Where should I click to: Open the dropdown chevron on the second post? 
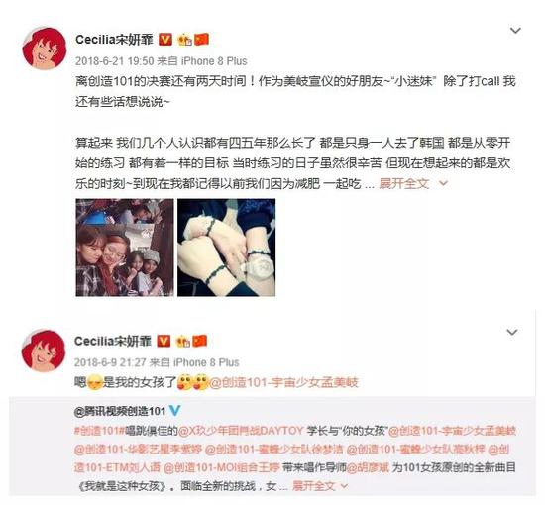512,332
